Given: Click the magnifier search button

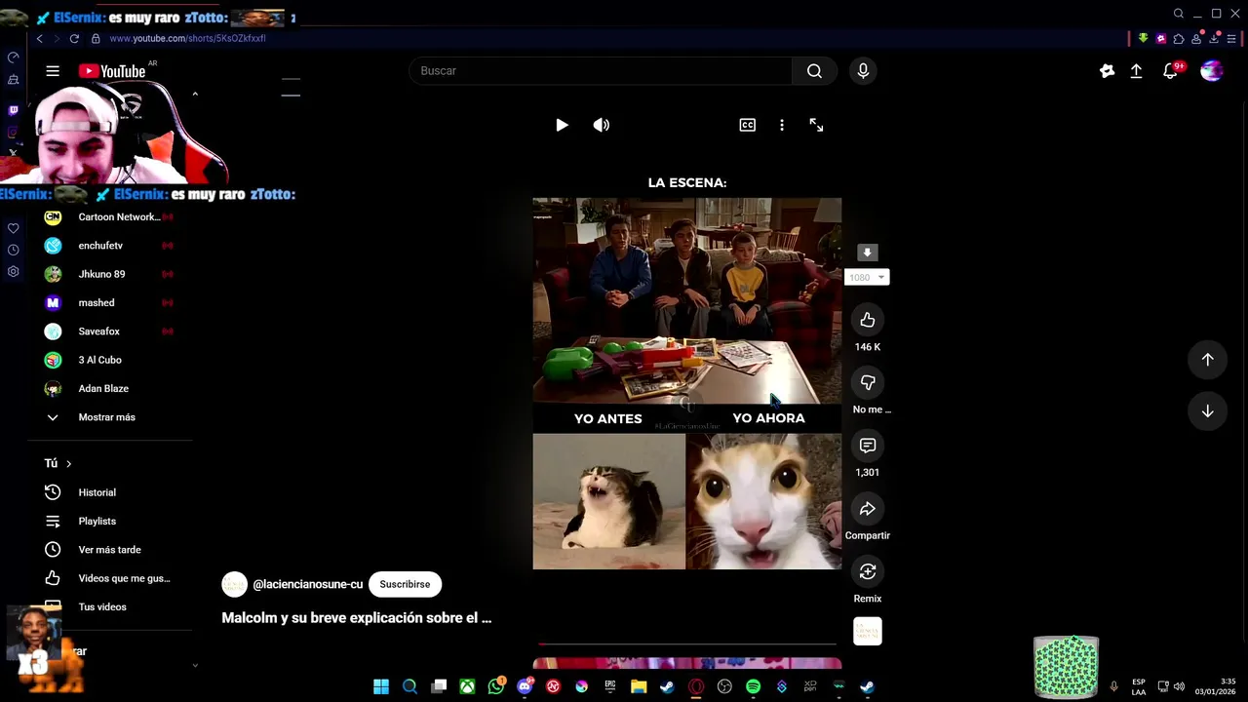Looking at the screenshot, I should 814,71.
